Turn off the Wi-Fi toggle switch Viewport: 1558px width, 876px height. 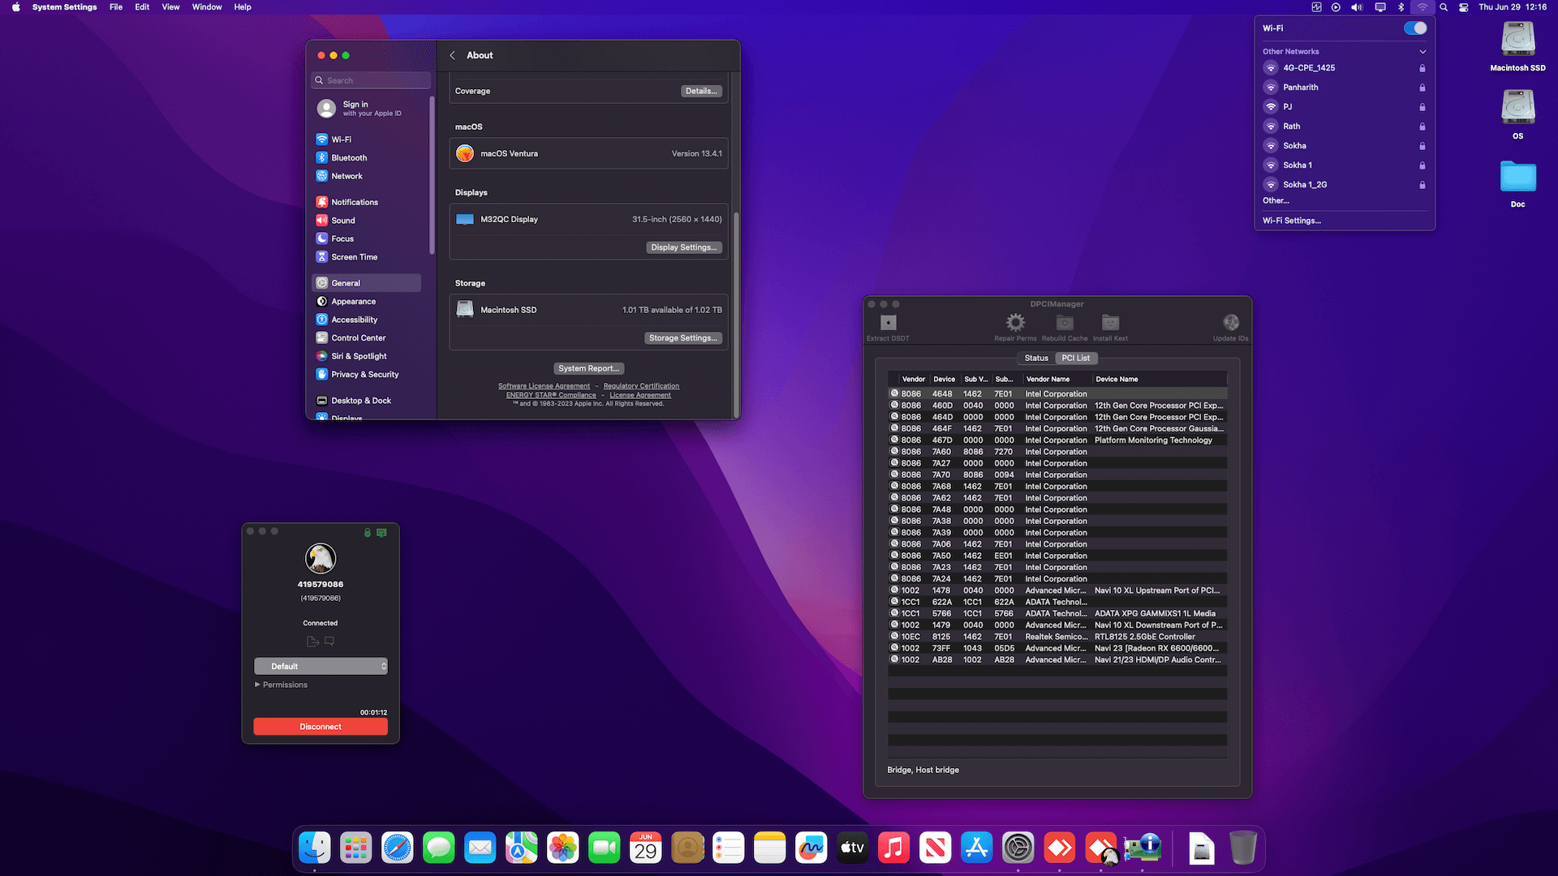coord(1414,28)
